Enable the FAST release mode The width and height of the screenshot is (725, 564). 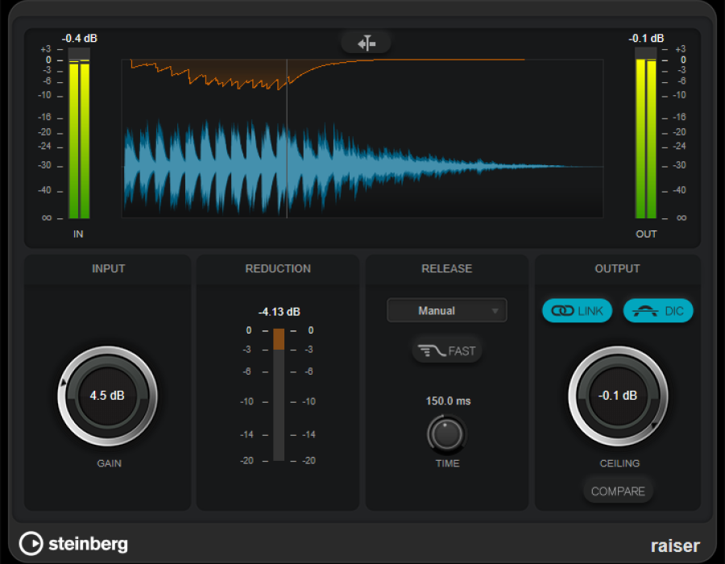[446, 350]
